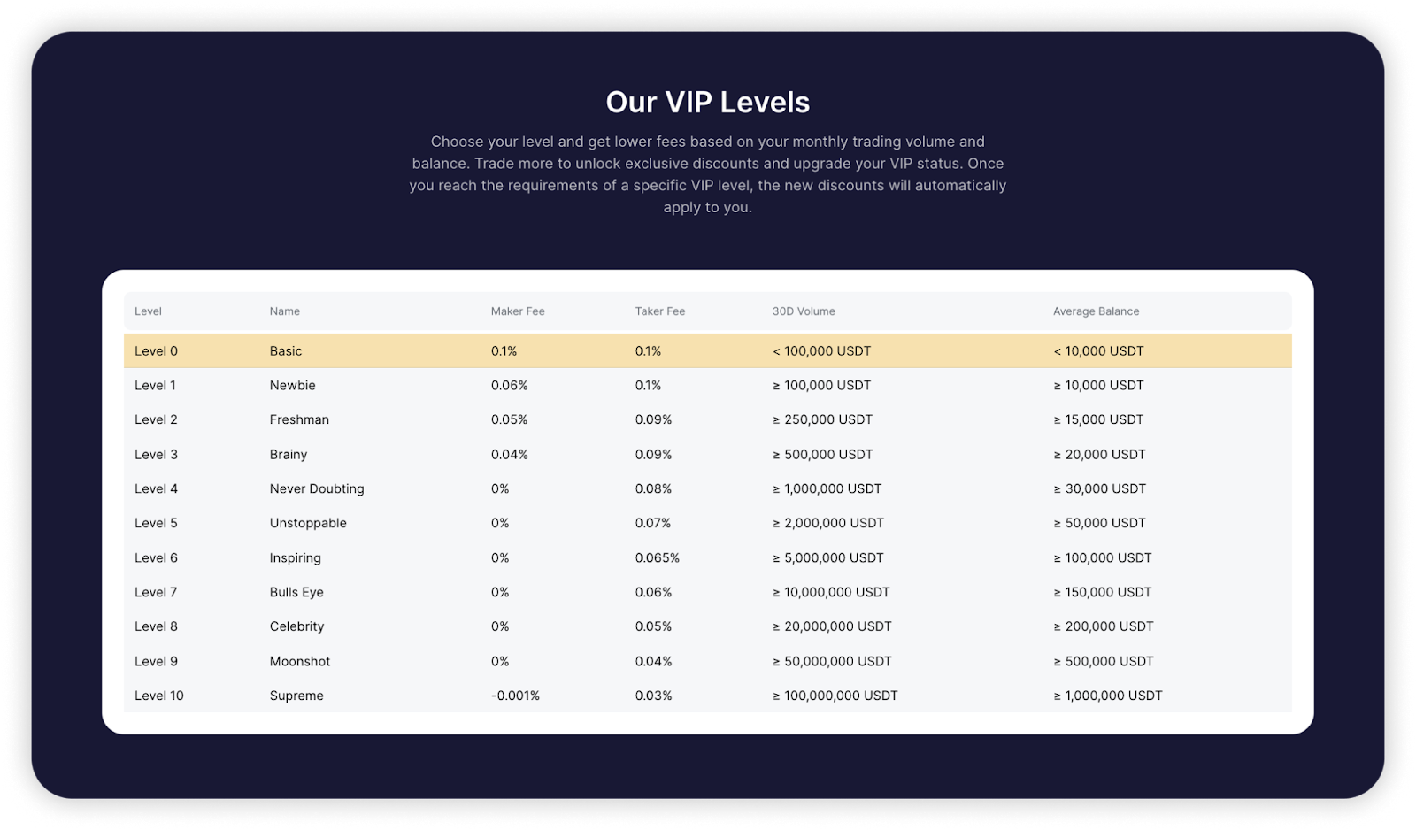Click the ≥ 100,000,000 USDT volume cell
Viewport: 1416px width, 830px height.
(835, 696)
